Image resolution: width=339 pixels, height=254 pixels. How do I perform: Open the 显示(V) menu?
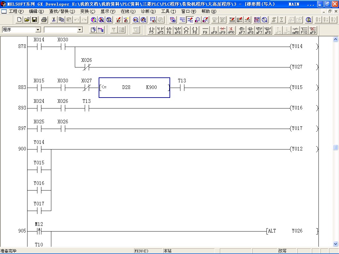[108, 11]
